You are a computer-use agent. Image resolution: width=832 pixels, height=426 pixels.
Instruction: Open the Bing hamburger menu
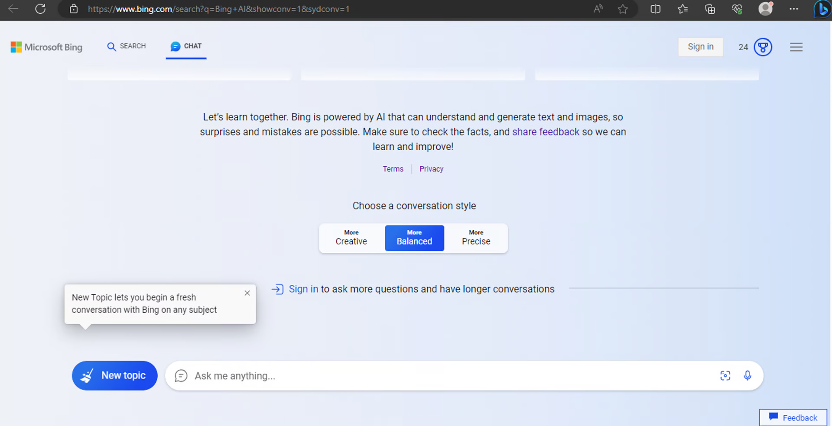click(x=796, y=47)
